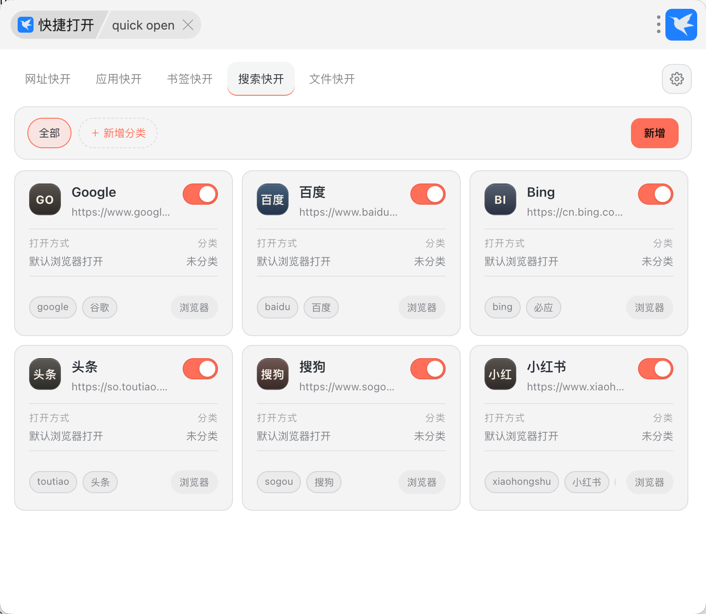Click the https://www.googl... URL
706x614 pixels.
(121, 212)
